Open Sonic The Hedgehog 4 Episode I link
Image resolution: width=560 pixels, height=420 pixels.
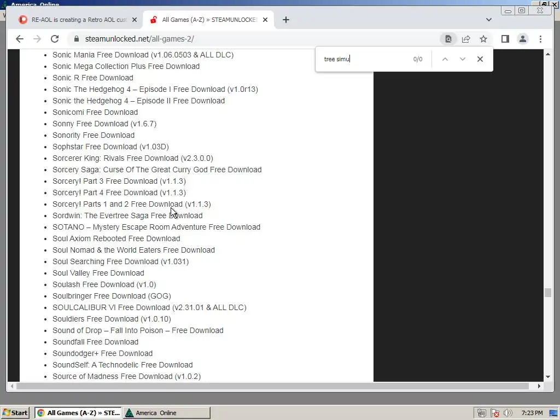click(155, 89)
